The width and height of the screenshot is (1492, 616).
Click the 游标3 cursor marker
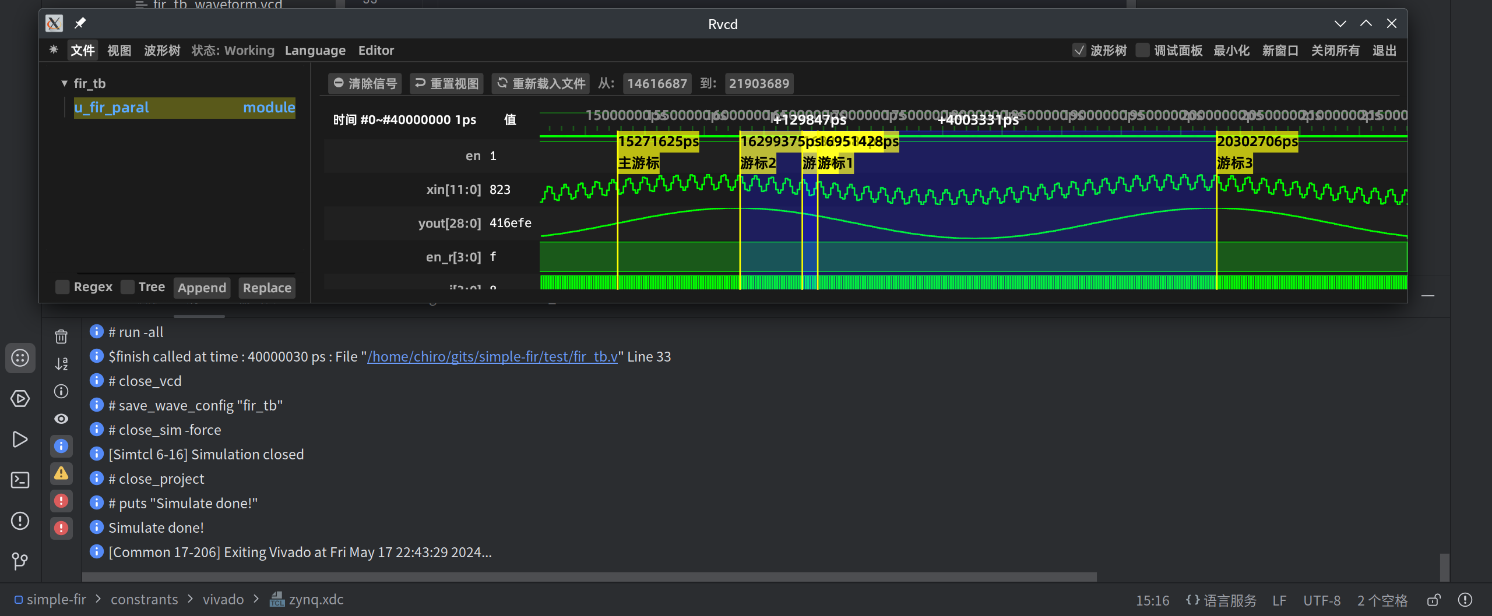(1234, 163)
